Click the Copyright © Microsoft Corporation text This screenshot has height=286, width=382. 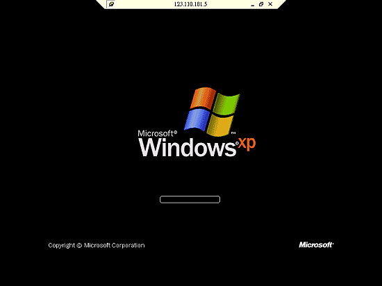(x=97, y=245)
